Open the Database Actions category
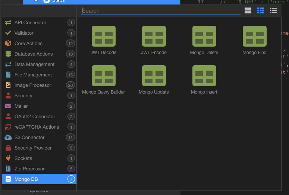The width and height of the screenshot is (289, 195). pyautogui.click(x=39, y=54)
